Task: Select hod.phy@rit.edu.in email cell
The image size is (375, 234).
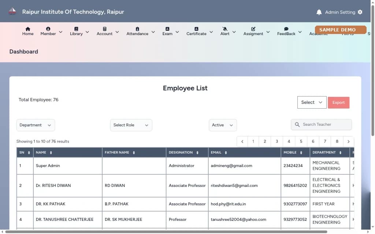Action: [244, 204]
